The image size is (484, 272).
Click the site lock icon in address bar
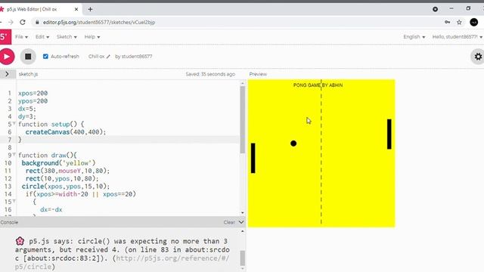pos(37,22)
